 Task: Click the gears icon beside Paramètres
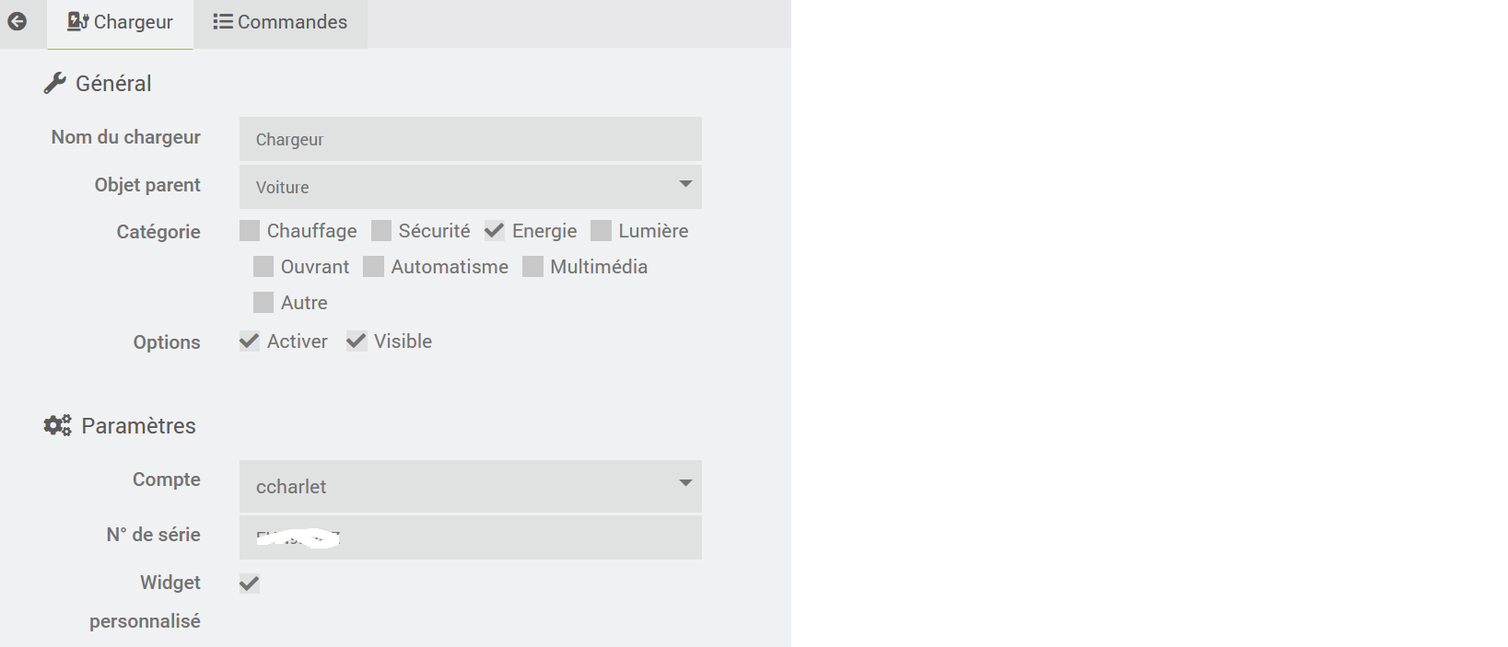(x=57, y=425)
